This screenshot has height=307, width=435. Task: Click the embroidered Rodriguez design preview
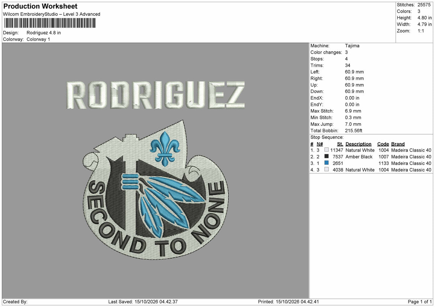156,170
